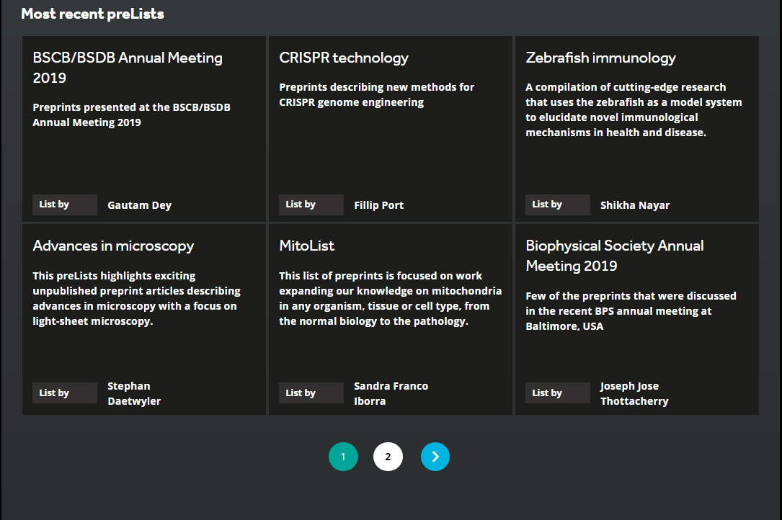Select page 2 in pagination

coord(388,457)
